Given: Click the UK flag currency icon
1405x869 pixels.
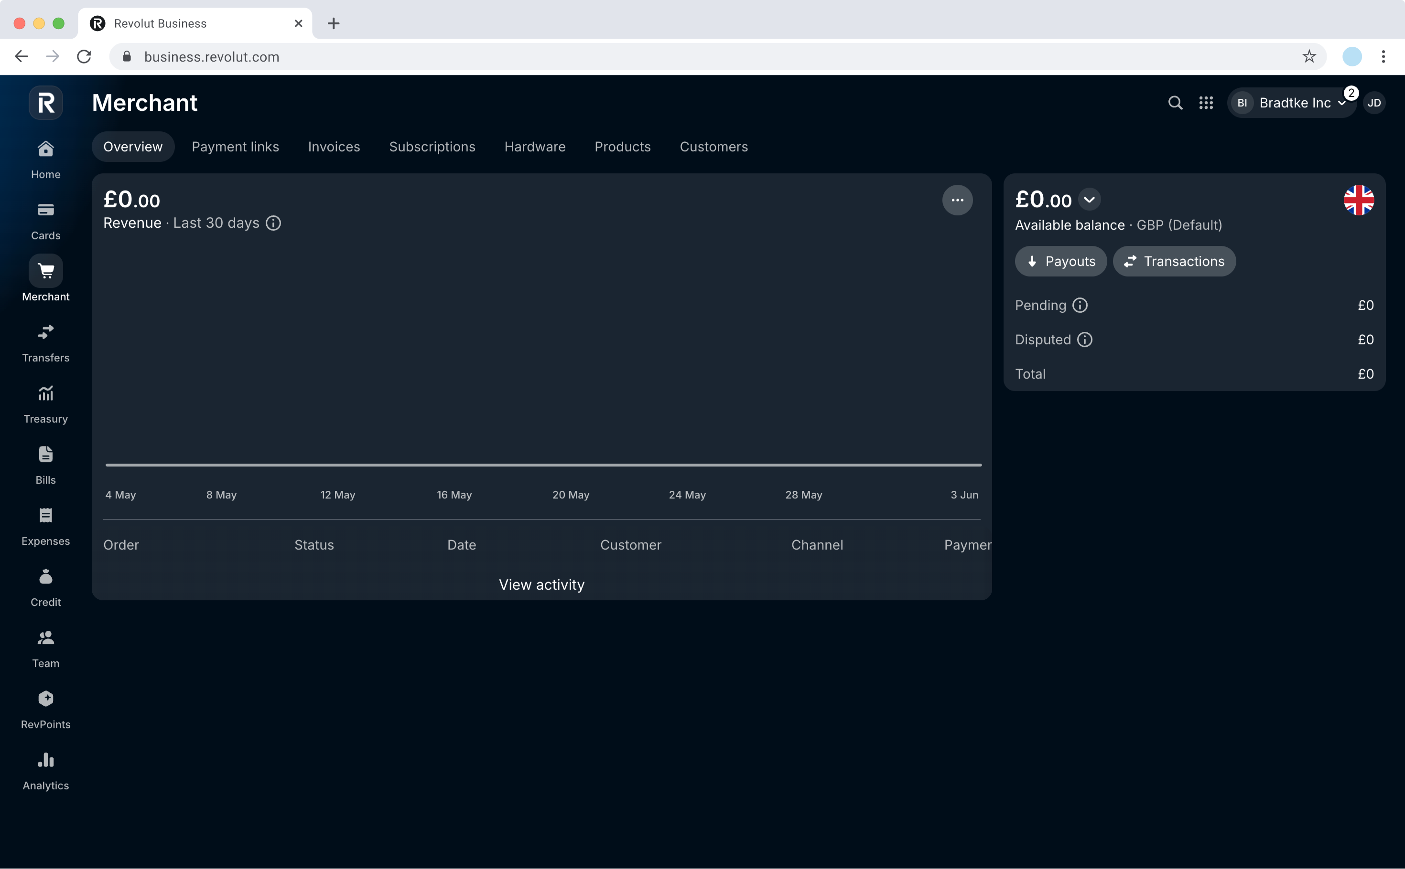Looking at the screenshot, I should [1359, 200].
